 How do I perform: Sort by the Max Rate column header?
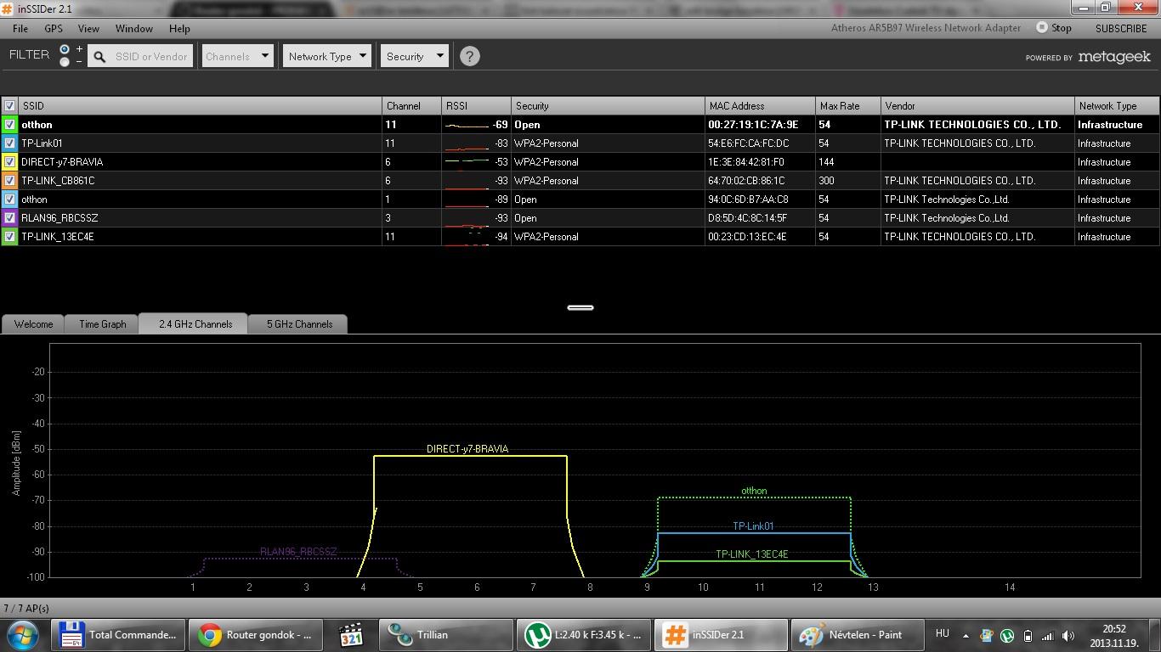click(x=848, y=106)
